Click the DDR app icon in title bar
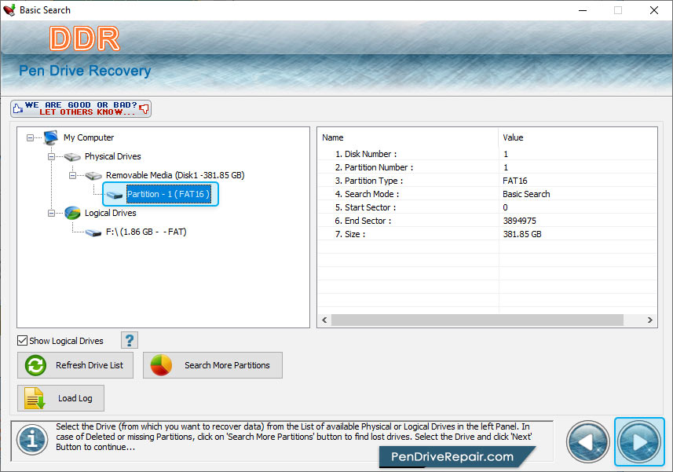The height and width of the screenshot is (472, 673). coord(9,10)
